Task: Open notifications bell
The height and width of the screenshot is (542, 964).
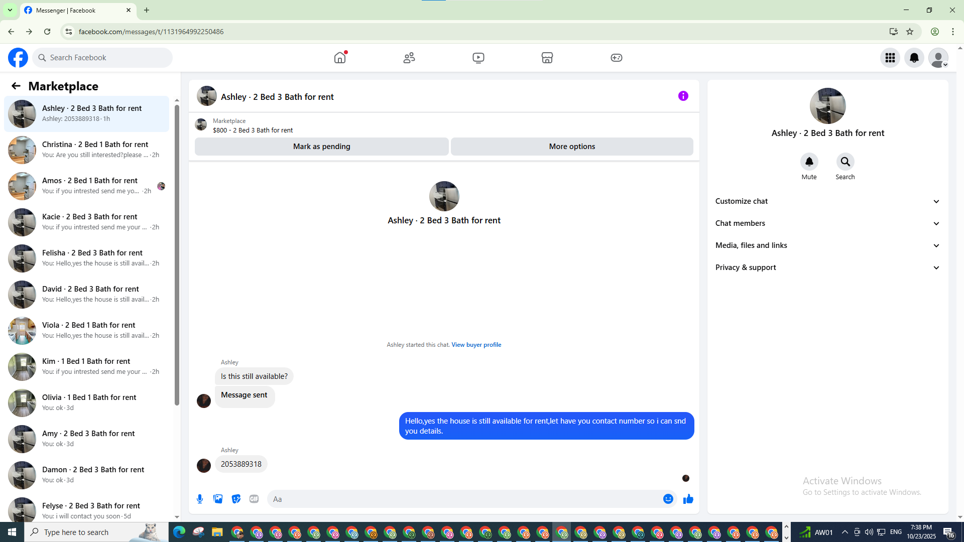Action: point(914,58)
